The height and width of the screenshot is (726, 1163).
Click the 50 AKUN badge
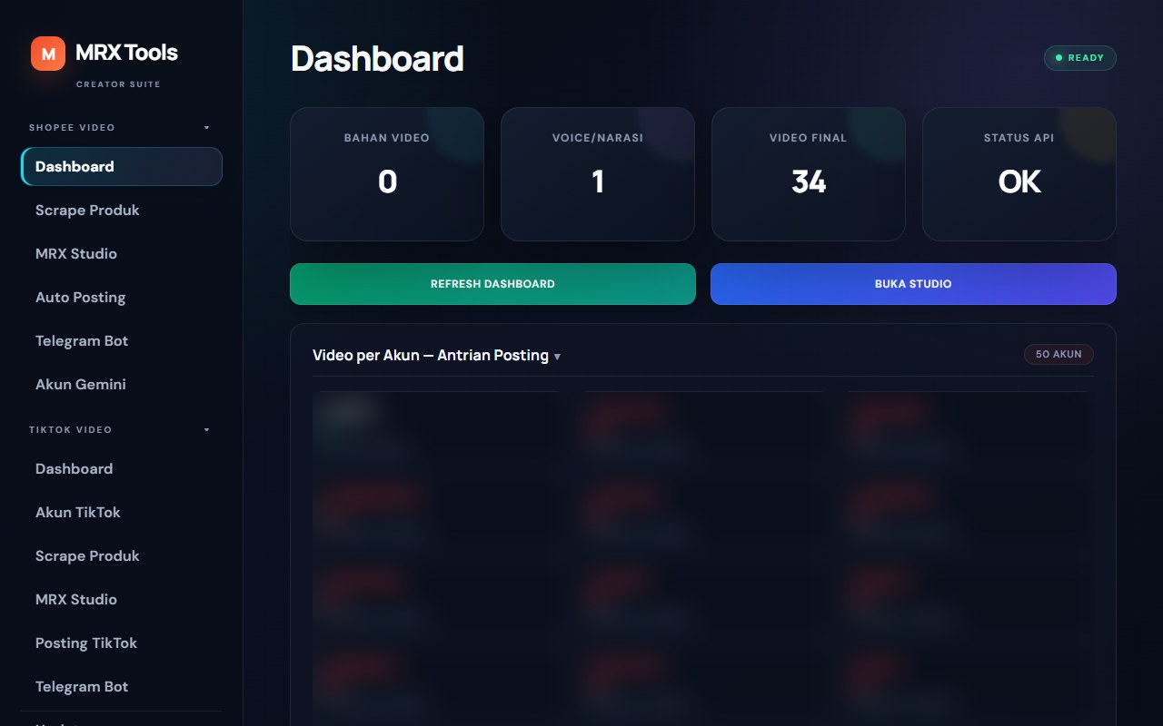1059,354
